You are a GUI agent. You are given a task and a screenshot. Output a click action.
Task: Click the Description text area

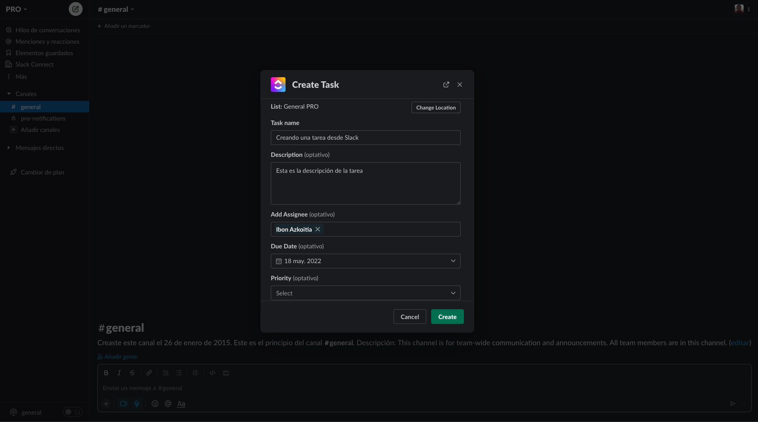click(x=366, y=183)
